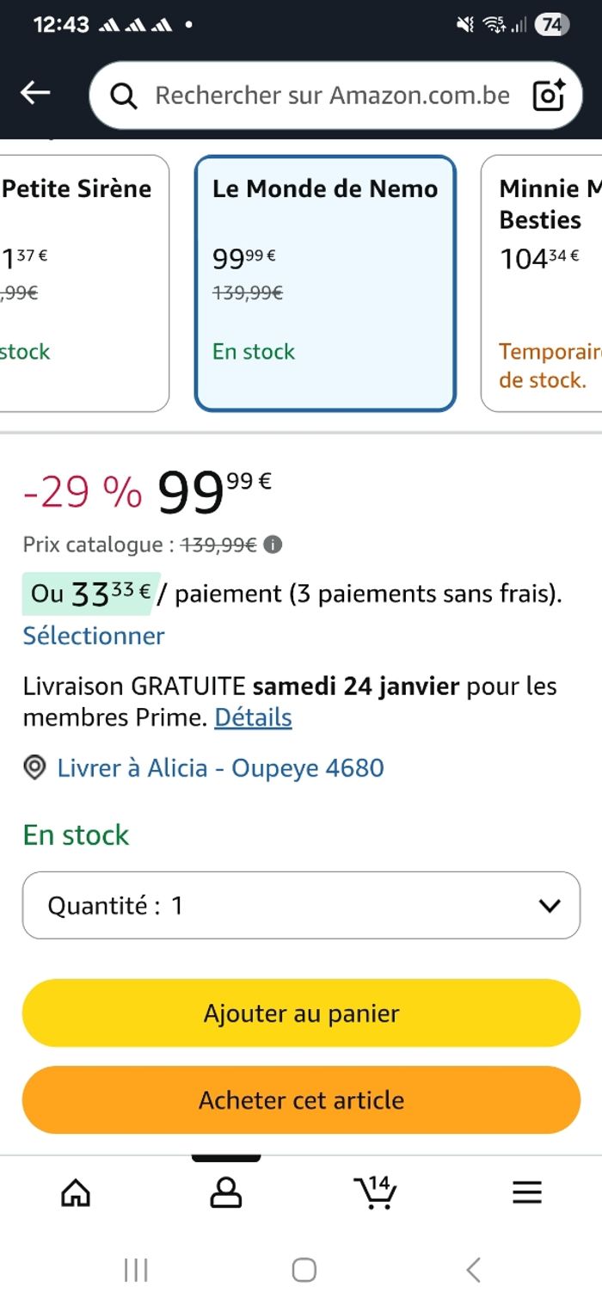This screenshot has height=1305, width=602.
Task: Open camera search with the lens icon
Action: [548, 95]
